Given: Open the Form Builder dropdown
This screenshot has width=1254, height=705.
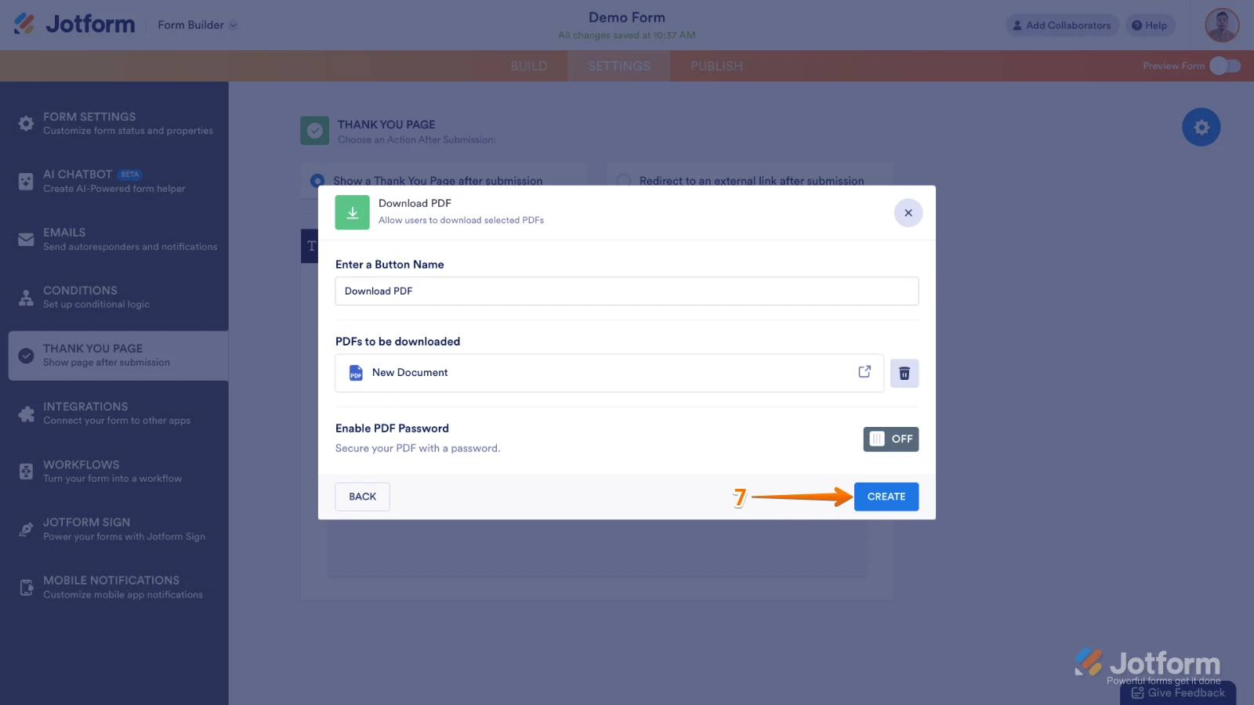Looking at the screenshot, I should pyautogui.click(x=198, y=25).
